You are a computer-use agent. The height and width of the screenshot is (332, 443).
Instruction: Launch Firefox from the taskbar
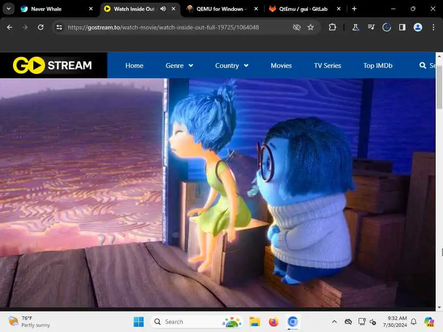point(273,322)
